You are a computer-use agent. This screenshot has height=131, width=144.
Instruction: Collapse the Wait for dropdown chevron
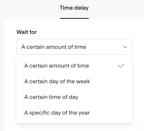point(125,47)
